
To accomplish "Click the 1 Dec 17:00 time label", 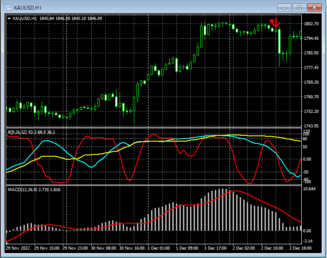I will [215, 248].
